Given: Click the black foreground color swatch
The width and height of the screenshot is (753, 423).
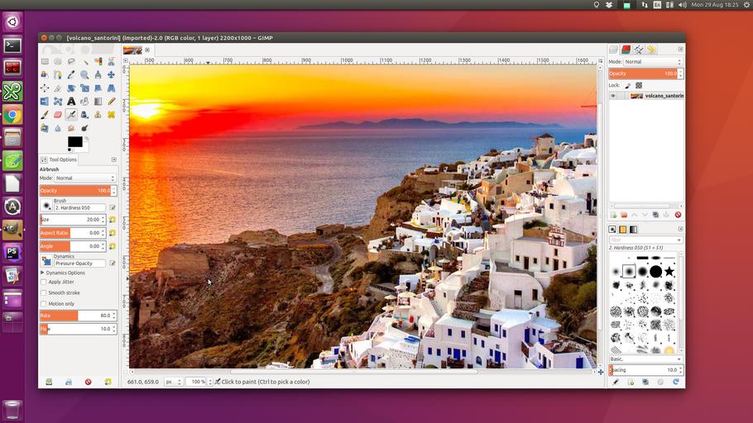Looking at the screenshot, I should pos(74,141).
